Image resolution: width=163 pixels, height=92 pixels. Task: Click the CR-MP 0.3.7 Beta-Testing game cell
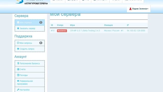point(85,31)
